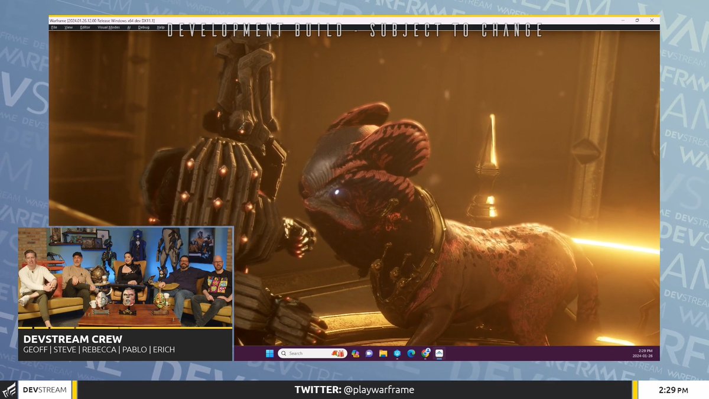Open the Teams chat taskbar icon
709x399 pixels.
click(369, 353)
